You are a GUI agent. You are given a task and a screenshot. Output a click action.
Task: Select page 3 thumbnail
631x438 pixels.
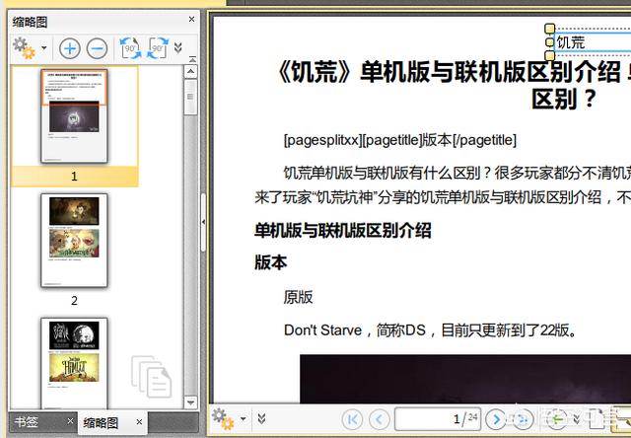point(74,363)
